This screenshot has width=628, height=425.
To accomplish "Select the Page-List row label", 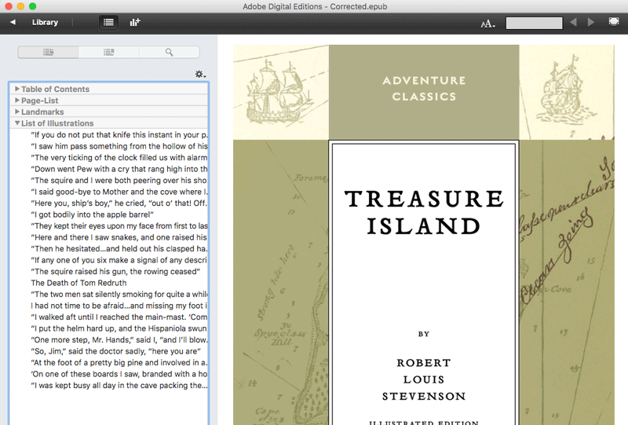I will pos(40,101).
